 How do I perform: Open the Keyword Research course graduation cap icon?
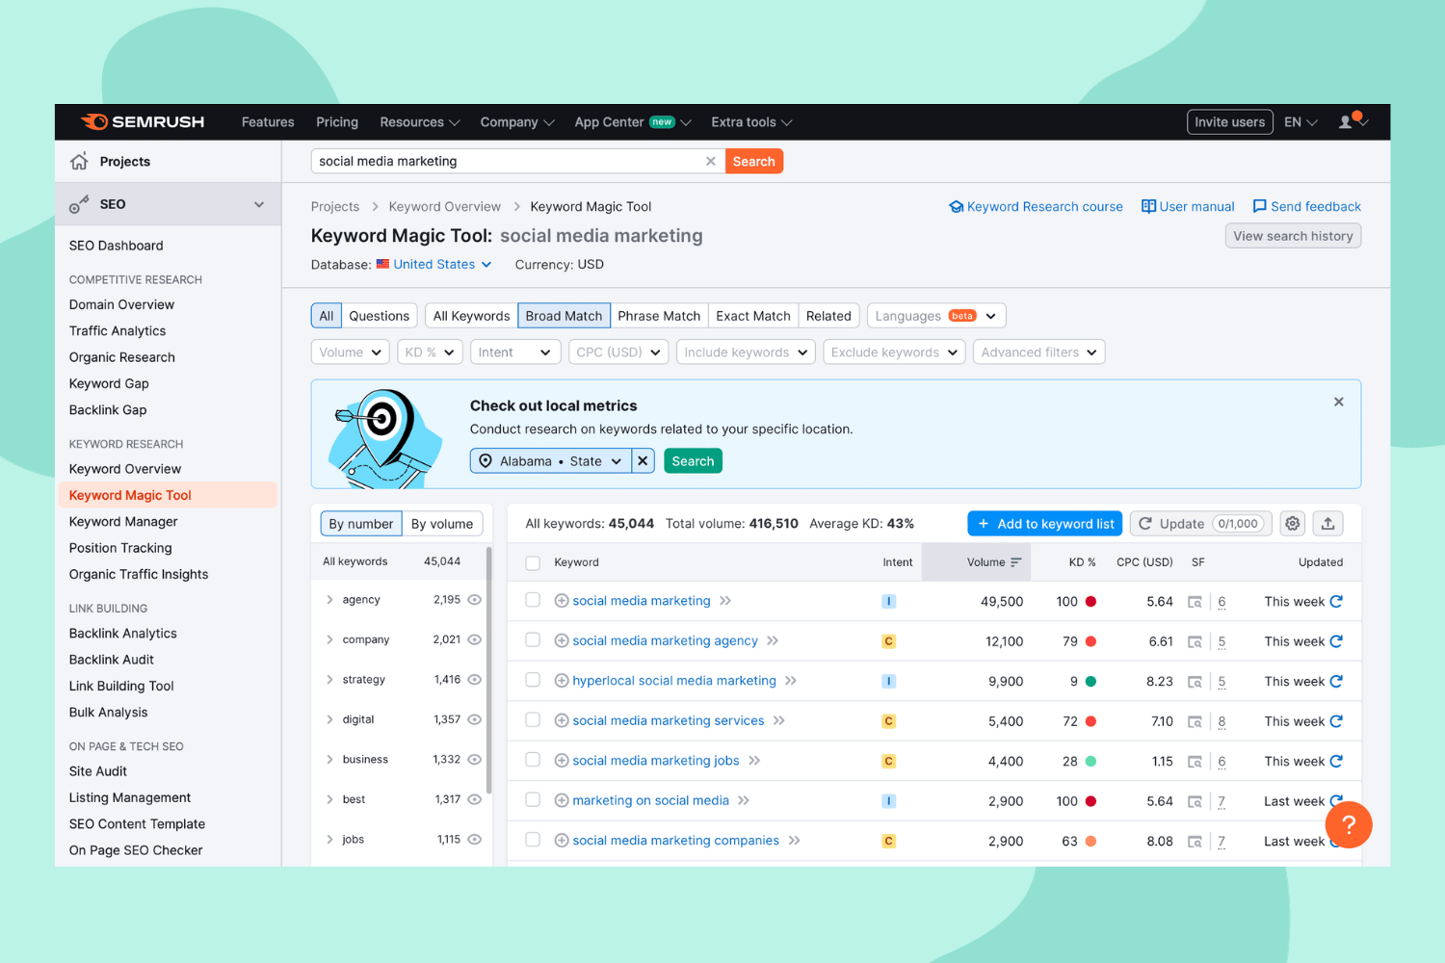(x=956, y=206)
